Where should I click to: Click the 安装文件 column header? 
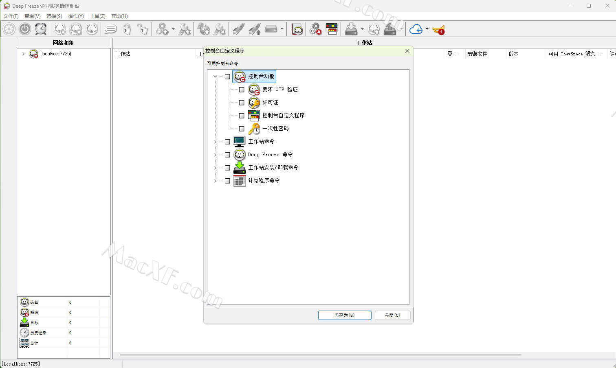(485, 54)
